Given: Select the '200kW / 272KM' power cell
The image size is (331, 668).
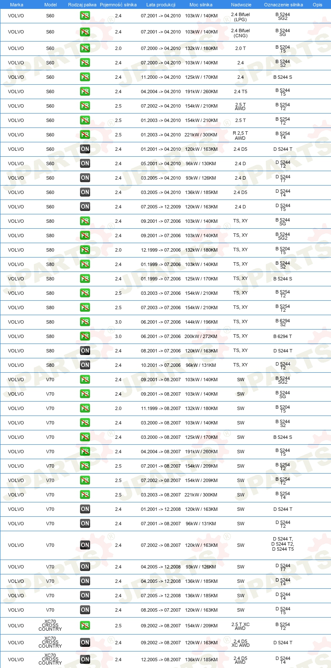Looking at the screenshot, I should (x=201, y=336).
